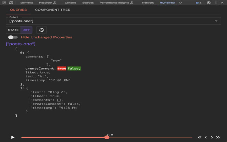Click the Hide Unchanged Properties label
The height and width of the screenshot is (142, 227).
tap(46, 37)
